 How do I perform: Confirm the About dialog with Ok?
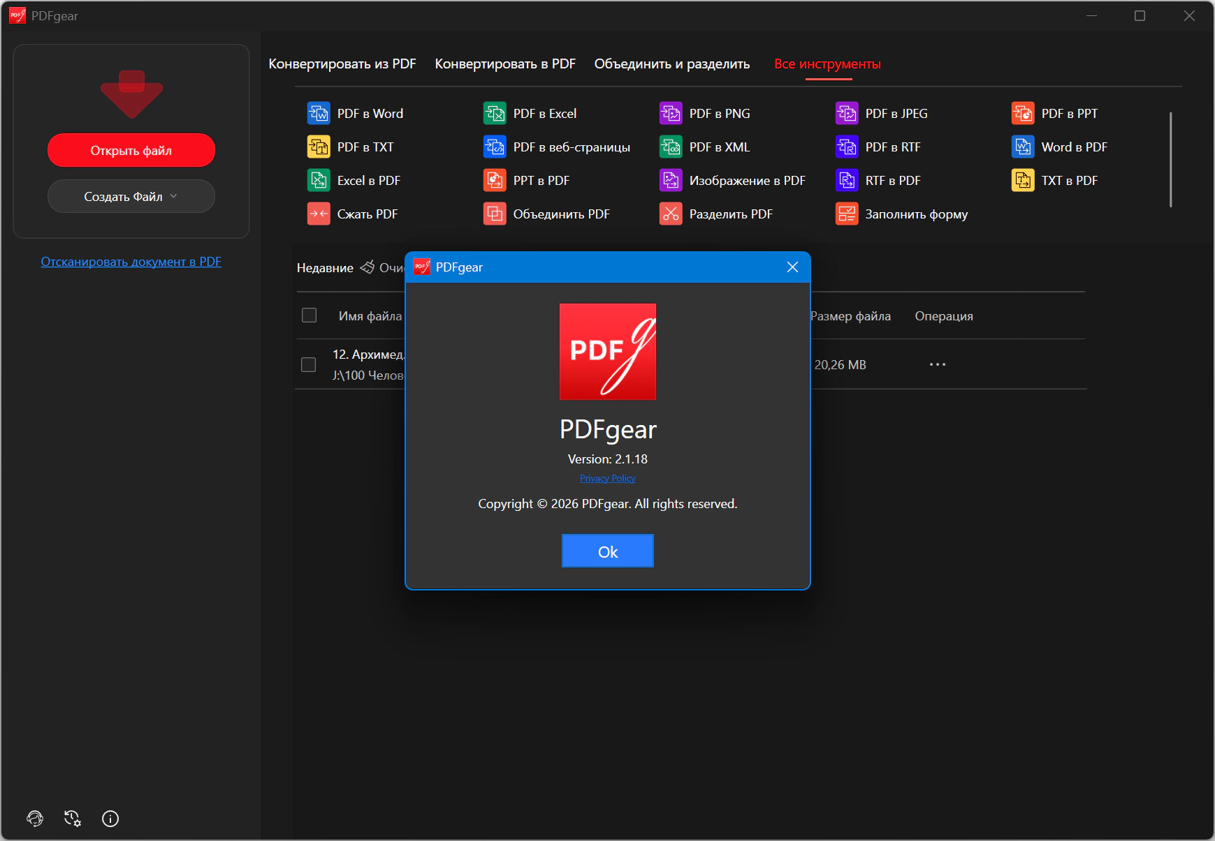click(608, 551)
